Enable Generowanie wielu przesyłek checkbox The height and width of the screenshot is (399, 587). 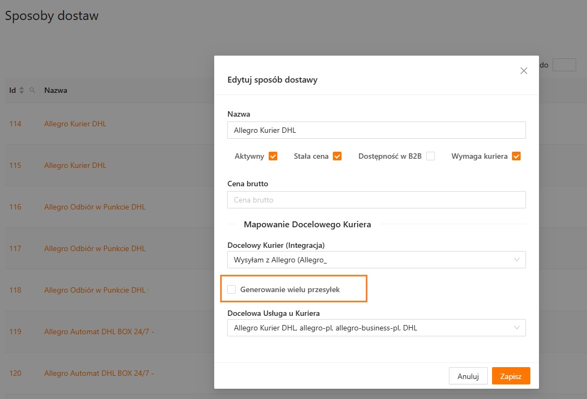coord(232,289)
